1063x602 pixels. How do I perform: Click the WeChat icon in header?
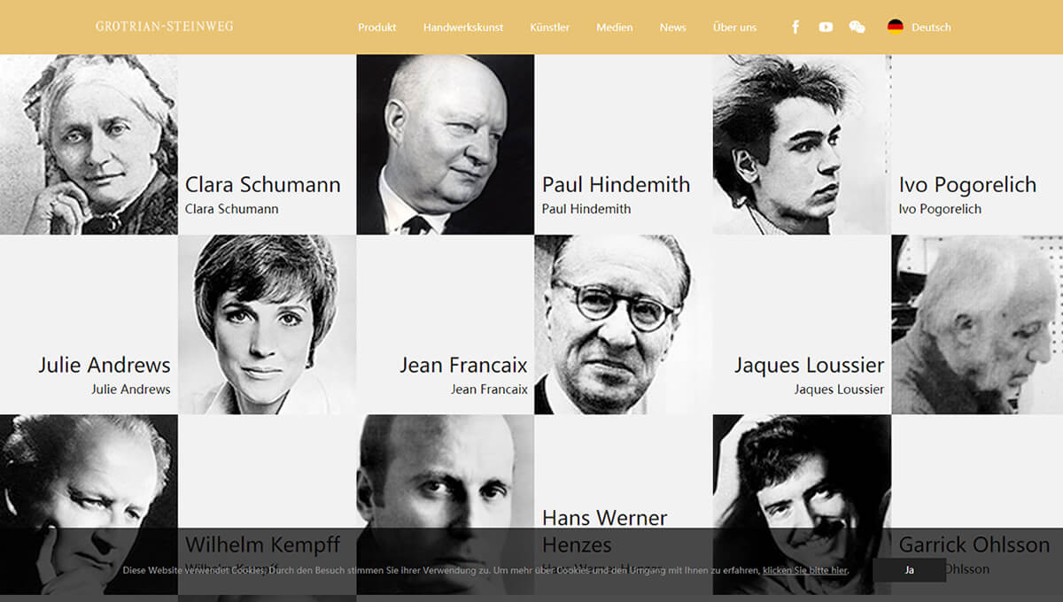click(x=857, y=27)
